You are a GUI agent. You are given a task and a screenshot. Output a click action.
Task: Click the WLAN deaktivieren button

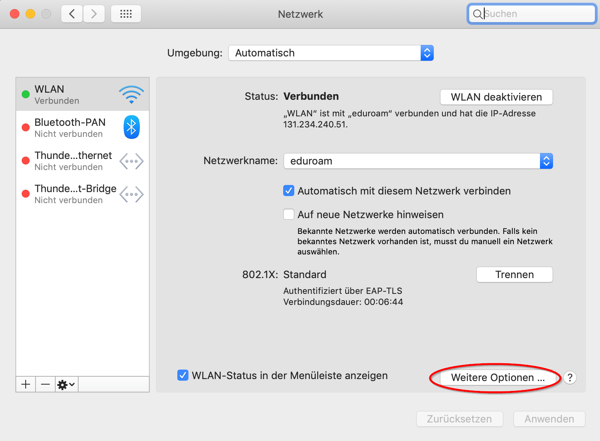pyautogui.click(x=496, y=97)
